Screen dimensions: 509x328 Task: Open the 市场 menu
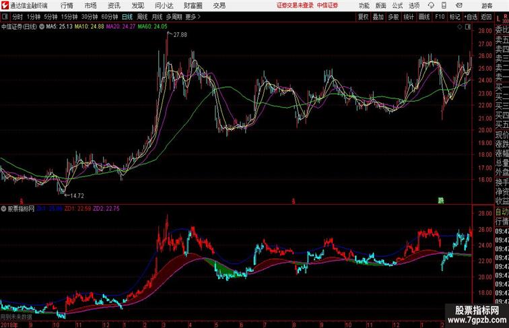pos(91,5)
